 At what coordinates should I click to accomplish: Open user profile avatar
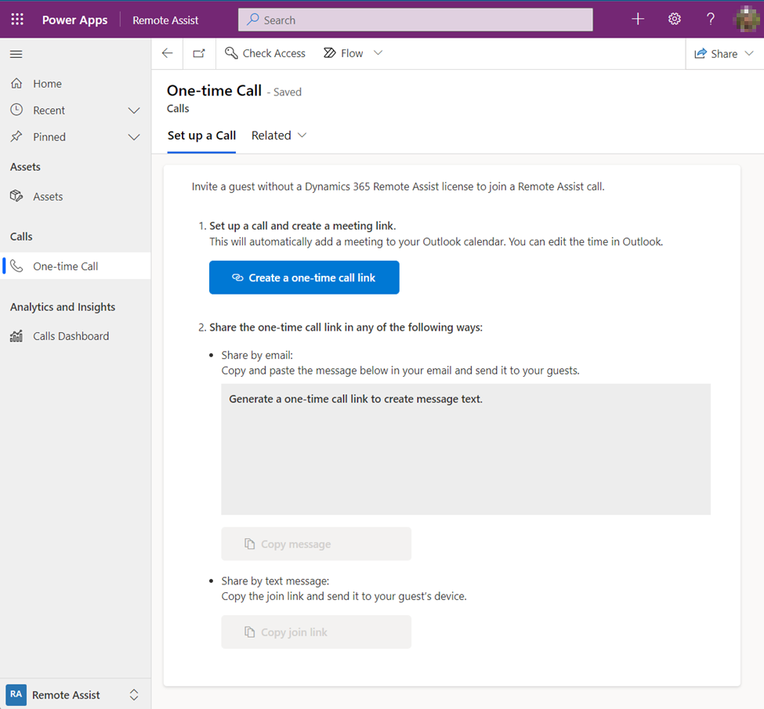[747, 19]
